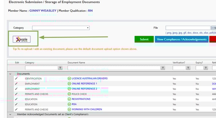This screenshot has height=118, width=216.
Task: Open RSA document link
Action: [x=74, y=104]
